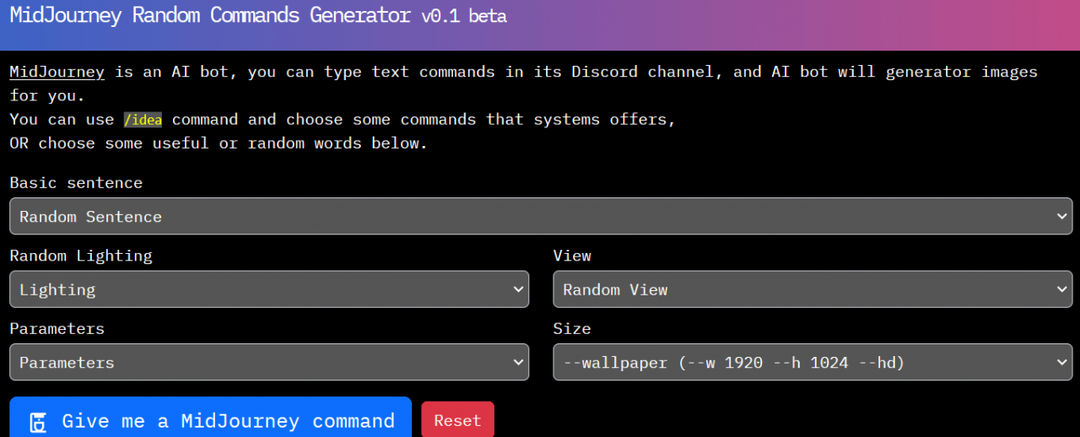Click the chevron arrow on the Size select
The image size is (1080, 437).
[x=1061, y=363]
